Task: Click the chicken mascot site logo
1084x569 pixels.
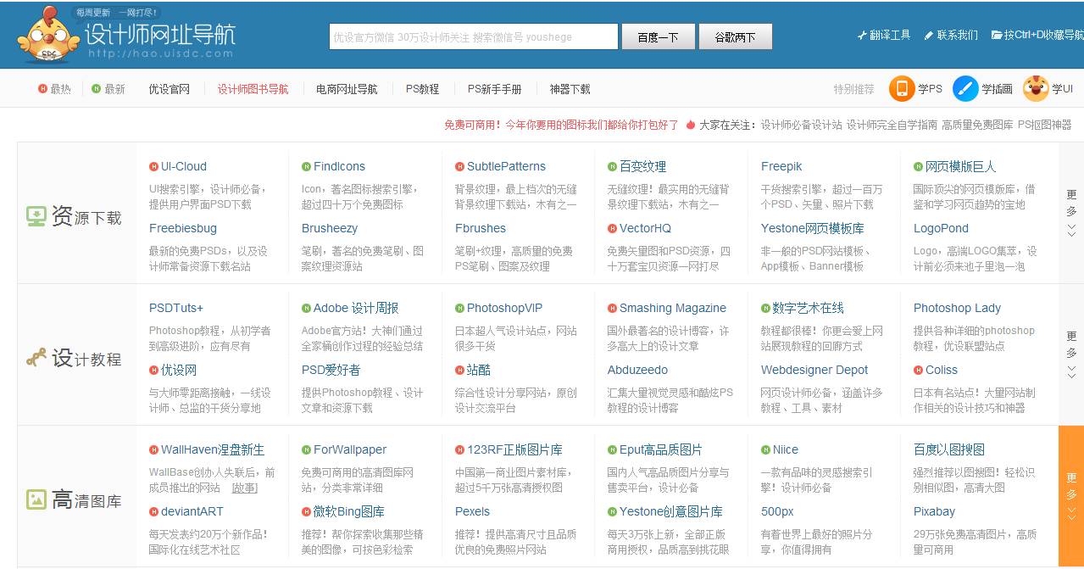Action: pos(49,35)
